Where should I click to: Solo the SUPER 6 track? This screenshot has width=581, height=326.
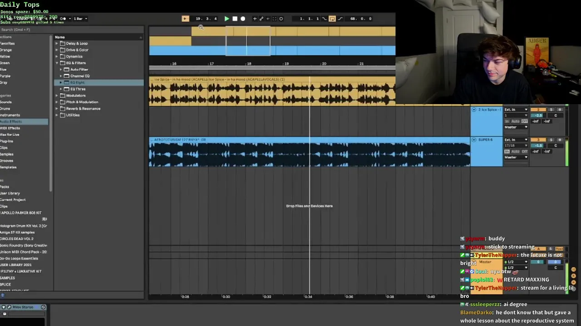[x=551, y=140]
